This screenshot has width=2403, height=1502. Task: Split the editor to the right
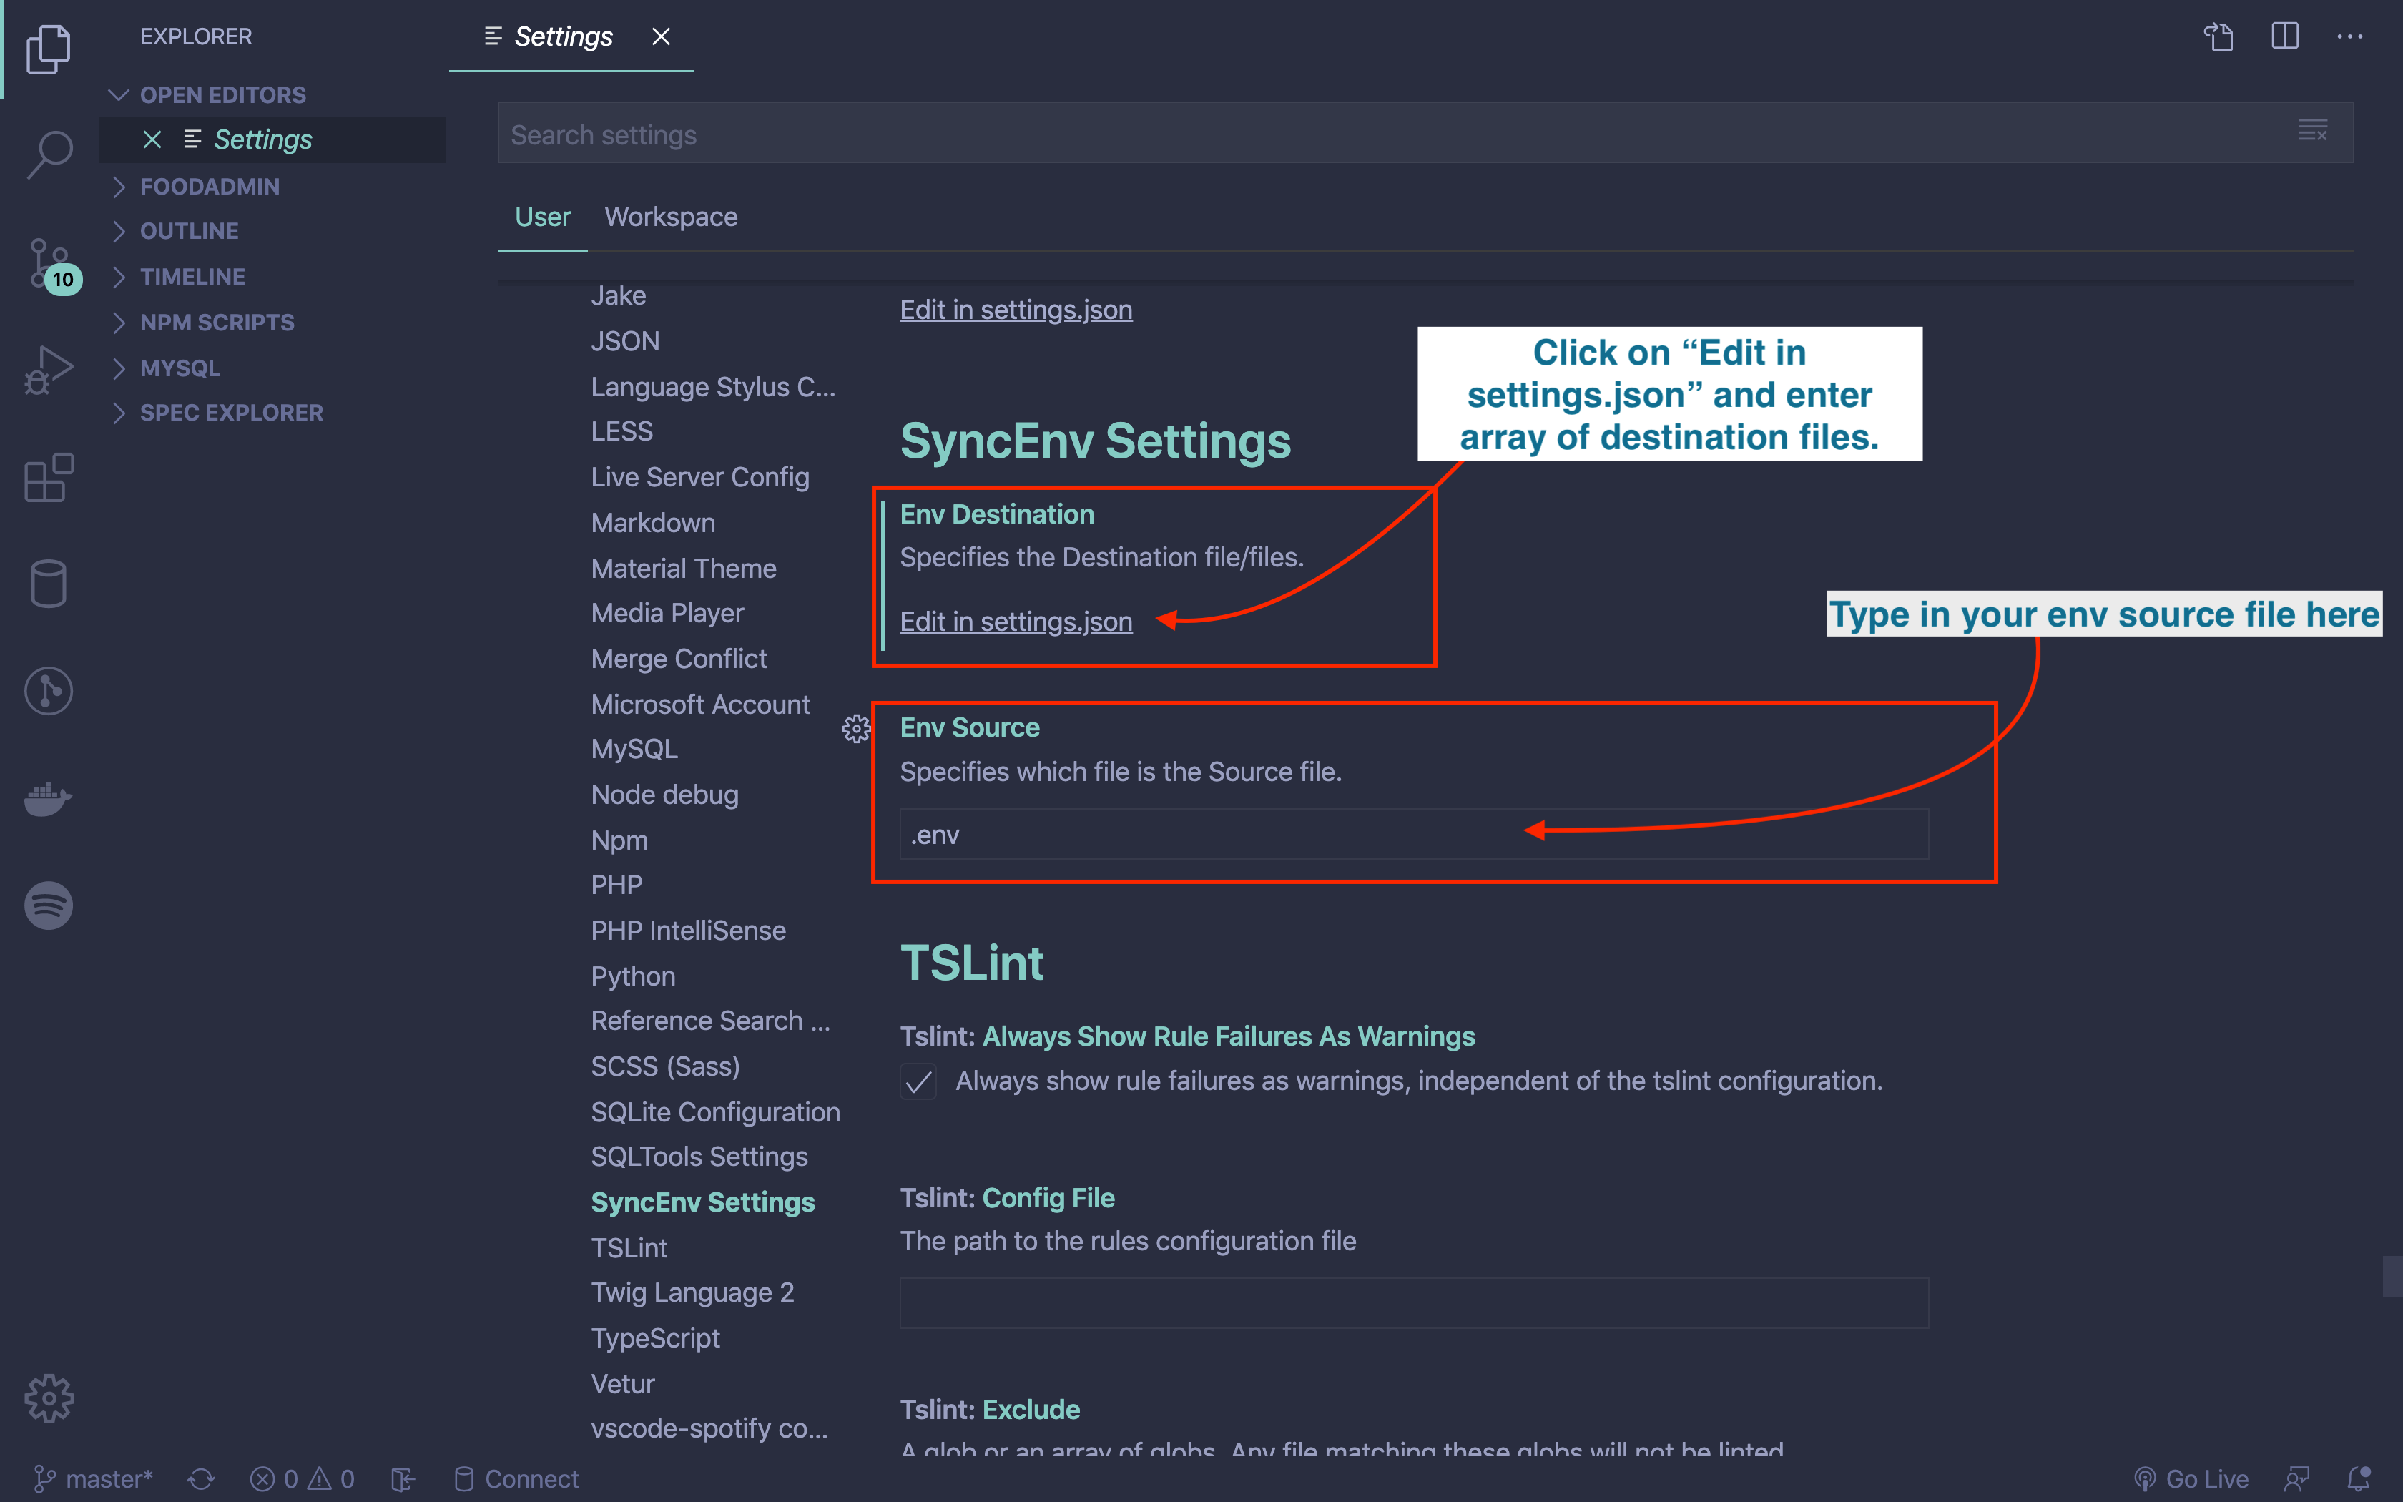(x=2284, y=36)
